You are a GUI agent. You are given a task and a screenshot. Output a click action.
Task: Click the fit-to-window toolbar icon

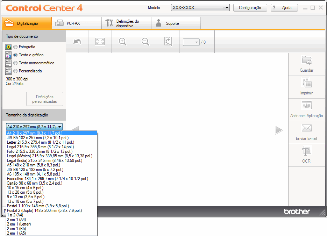[100, 42]
